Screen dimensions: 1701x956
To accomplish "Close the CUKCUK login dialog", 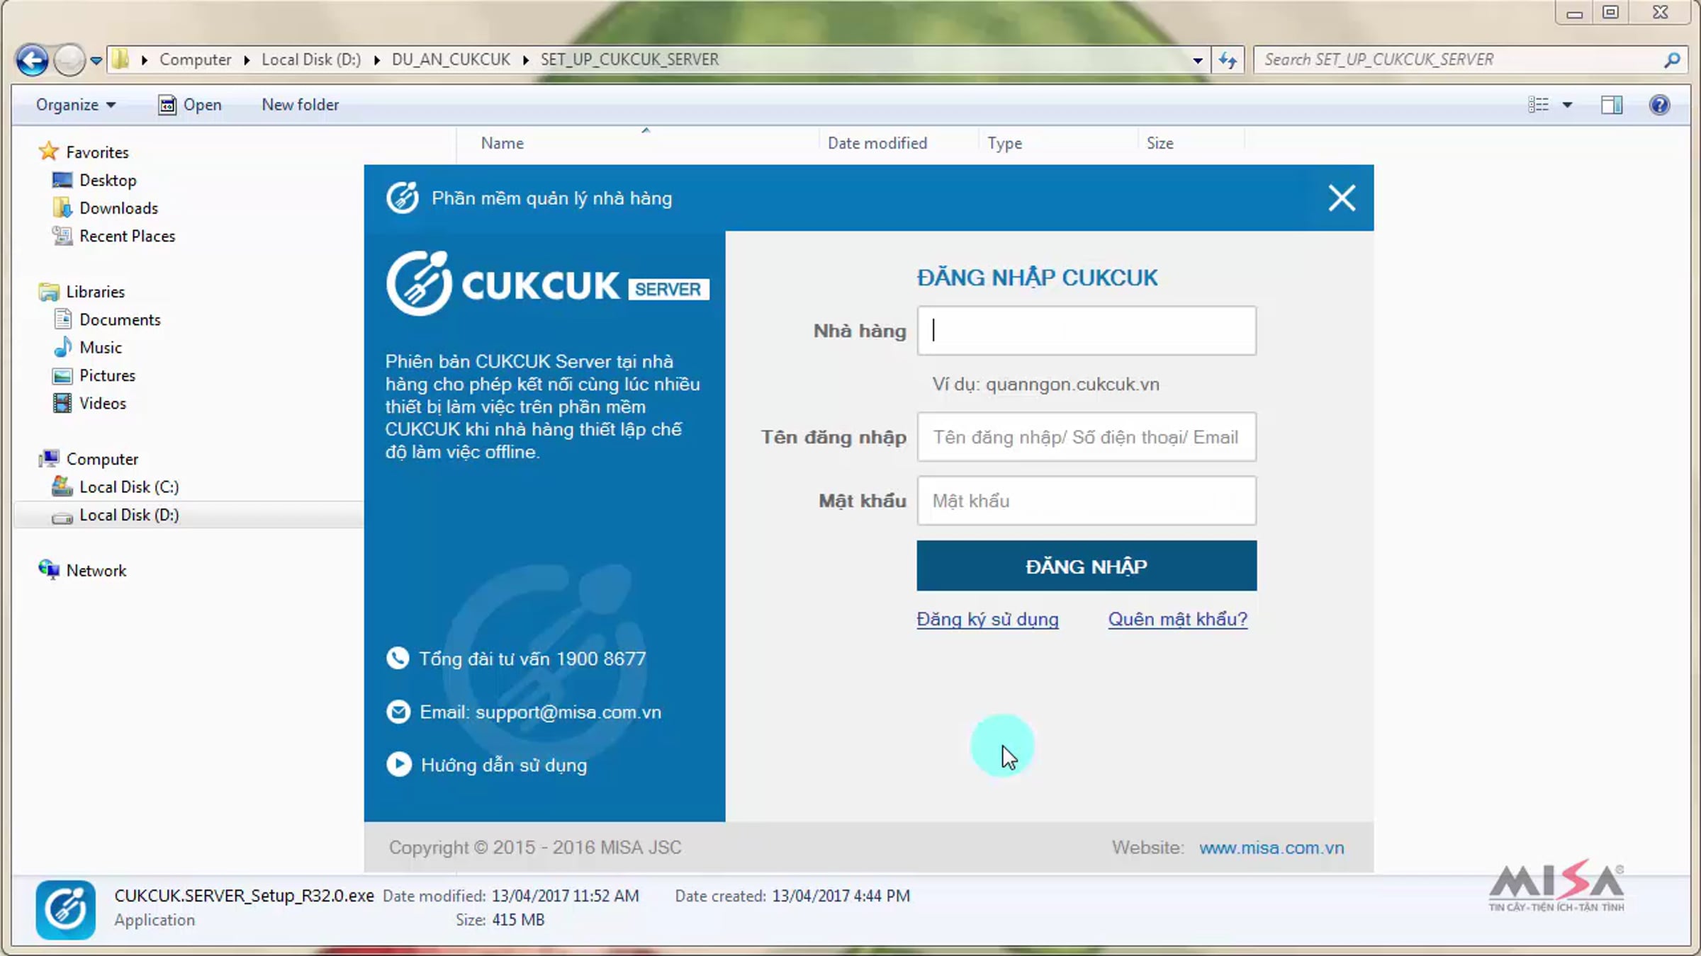I will pos(1342,198).
